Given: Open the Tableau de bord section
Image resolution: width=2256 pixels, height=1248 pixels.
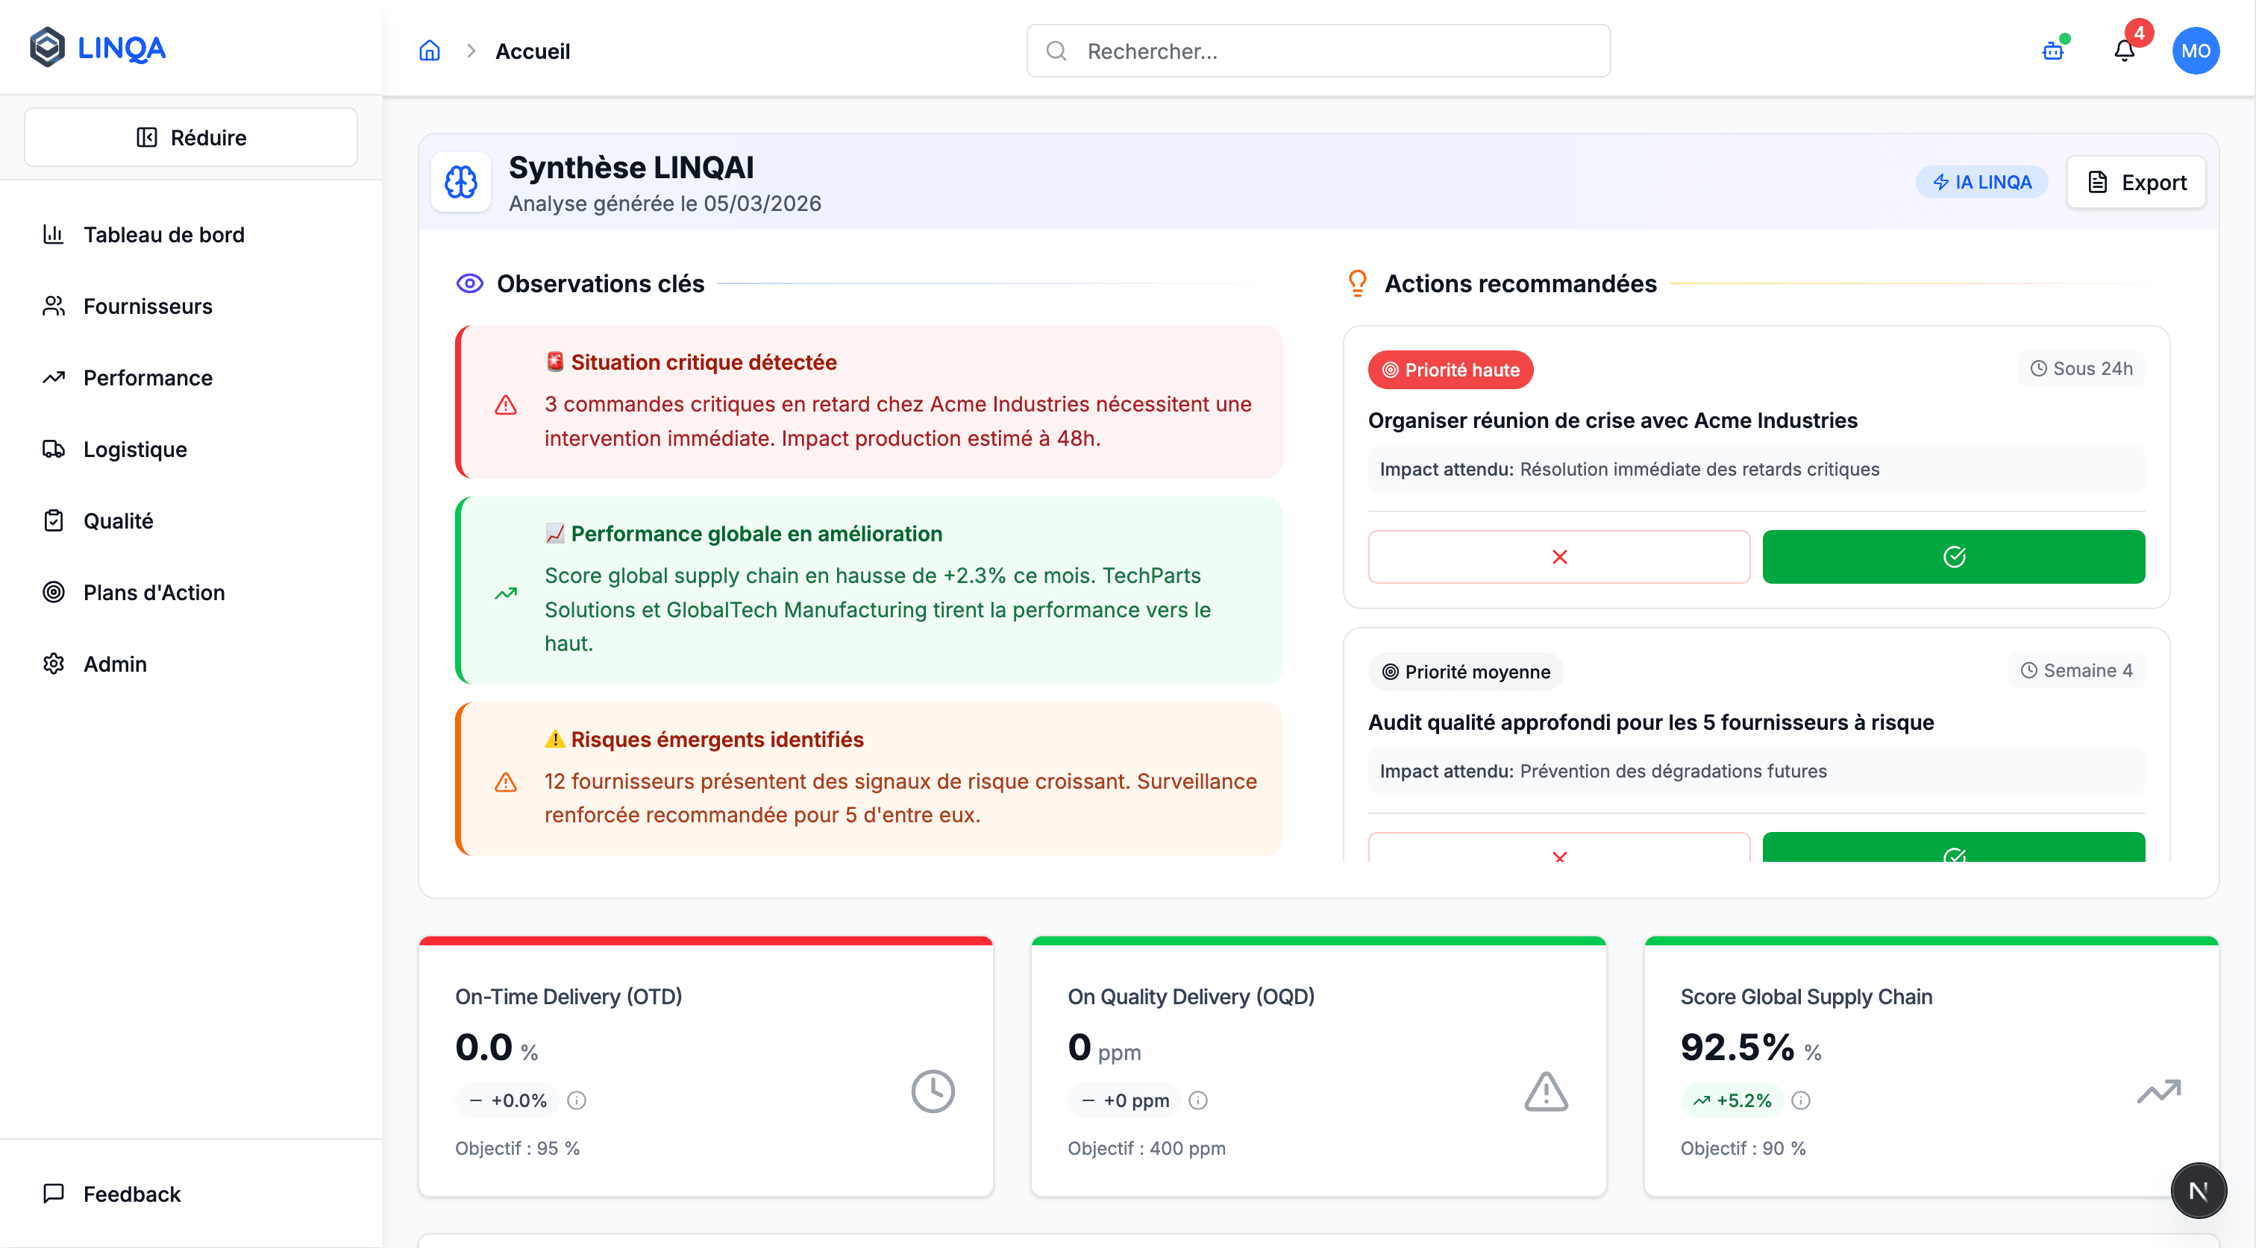Looking at the screenshot, I should (x=163, y=235).
